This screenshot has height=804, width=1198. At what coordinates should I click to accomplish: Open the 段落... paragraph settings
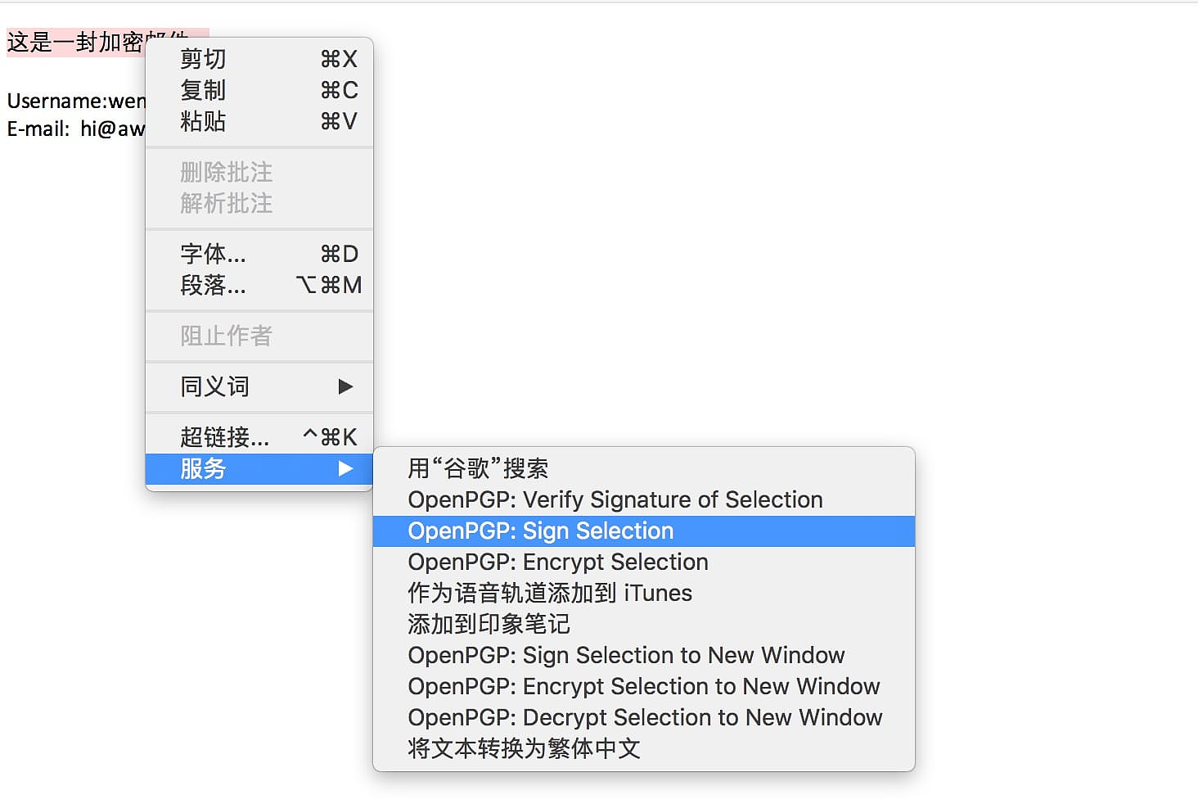259,285
